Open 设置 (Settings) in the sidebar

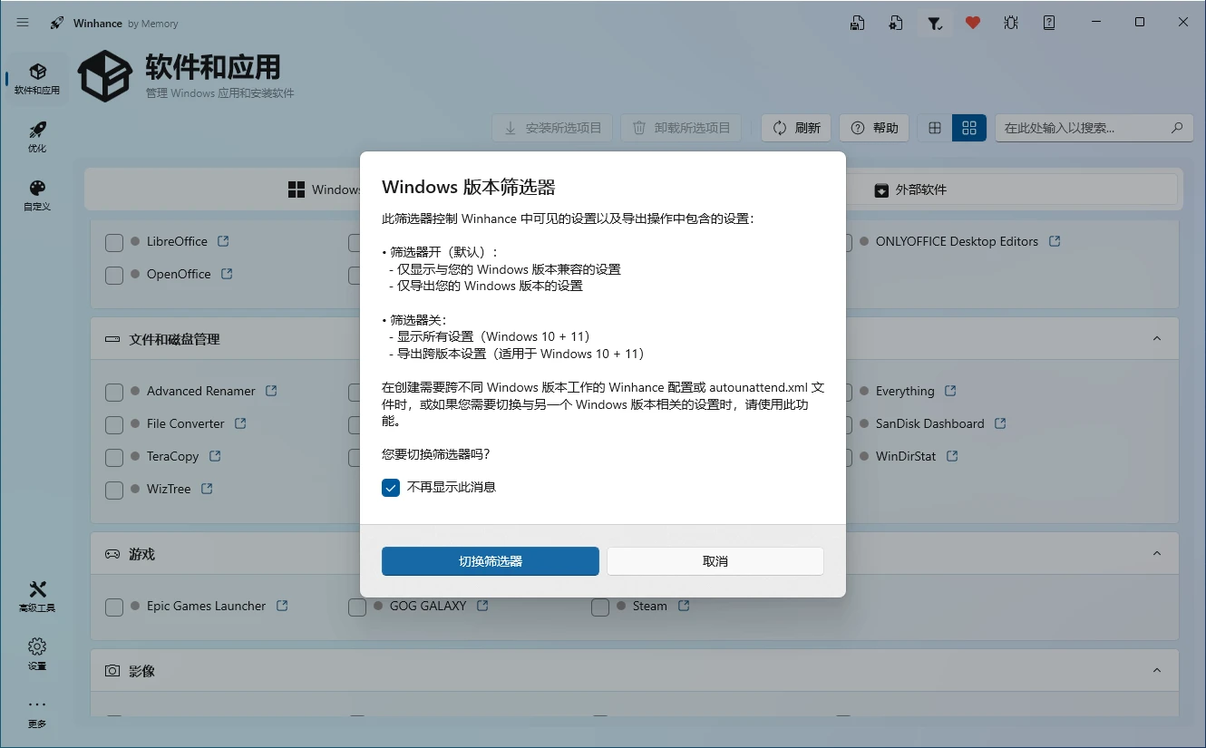tap(36, 654)
